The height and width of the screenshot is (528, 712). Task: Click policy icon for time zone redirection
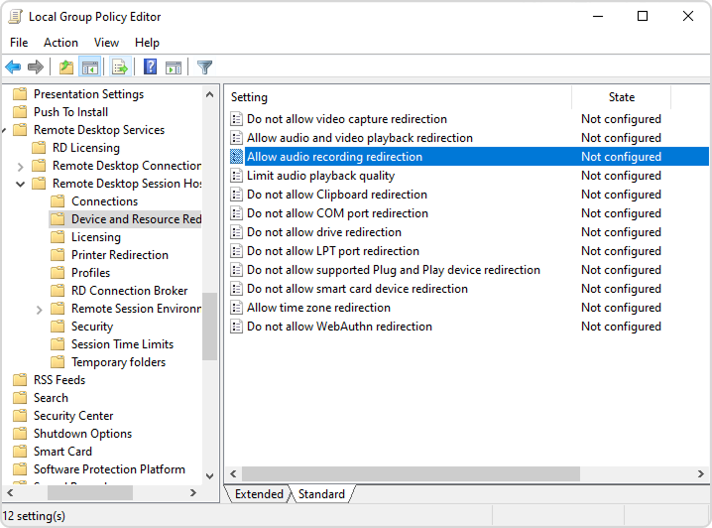pyautogui.click(x=237, y=308)
